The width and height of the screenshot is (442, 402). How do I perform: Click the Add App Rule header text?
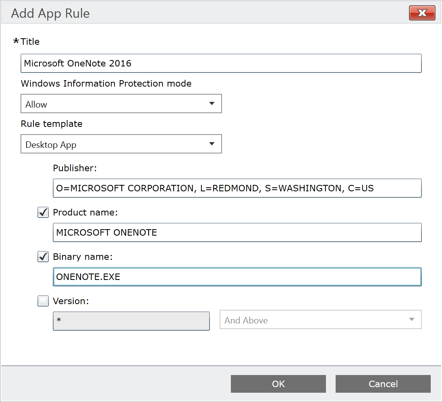[x=50, y=13]
